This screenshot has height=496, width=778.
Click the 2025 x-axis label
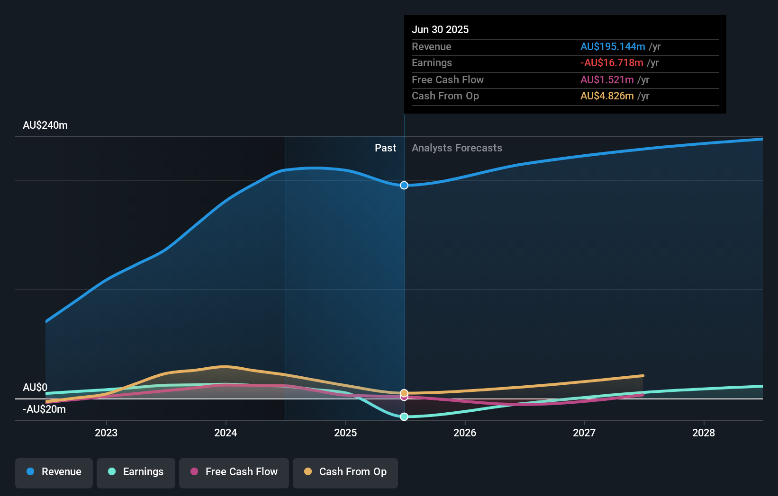pyautogui.click(x=345, y=433)
